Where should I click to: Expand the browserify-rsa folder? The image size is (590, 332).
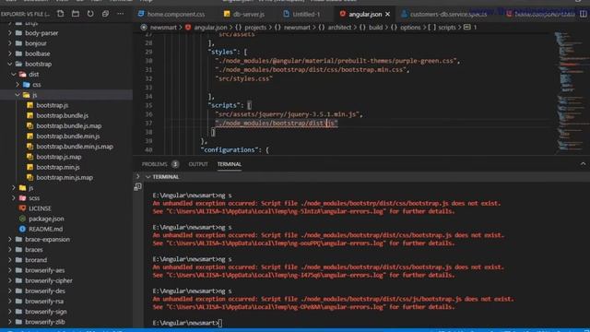click(x=44, y=302)
